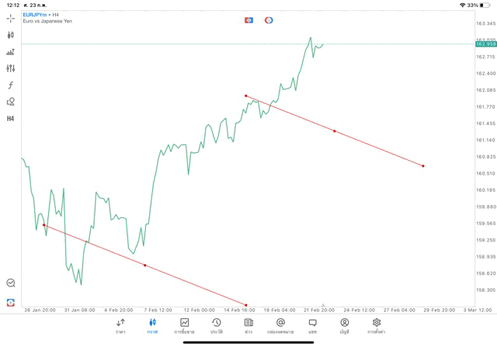Viewport: 497px width, 347px height.
Task: Open the candlestick chart type icon
Action: (11, 35)
